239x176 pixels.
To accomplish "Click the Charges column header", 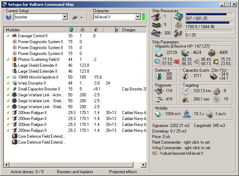I will point(133,30).
